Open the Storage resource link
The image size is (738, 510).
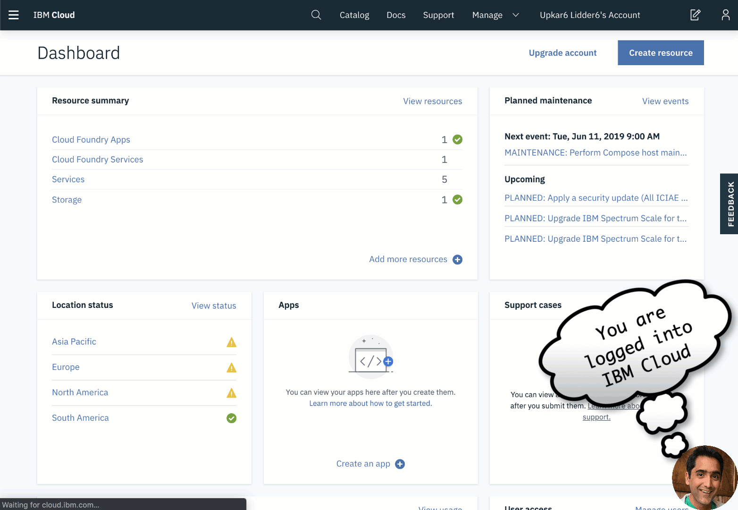point(67,200)
